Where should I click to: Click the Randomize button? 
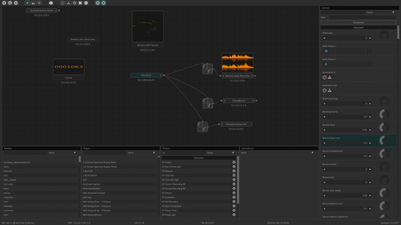358,22
